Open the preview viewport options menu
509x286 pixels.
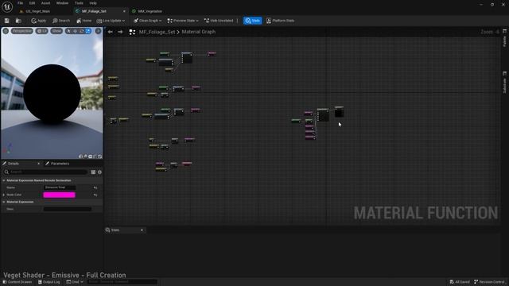coord(6,31)
